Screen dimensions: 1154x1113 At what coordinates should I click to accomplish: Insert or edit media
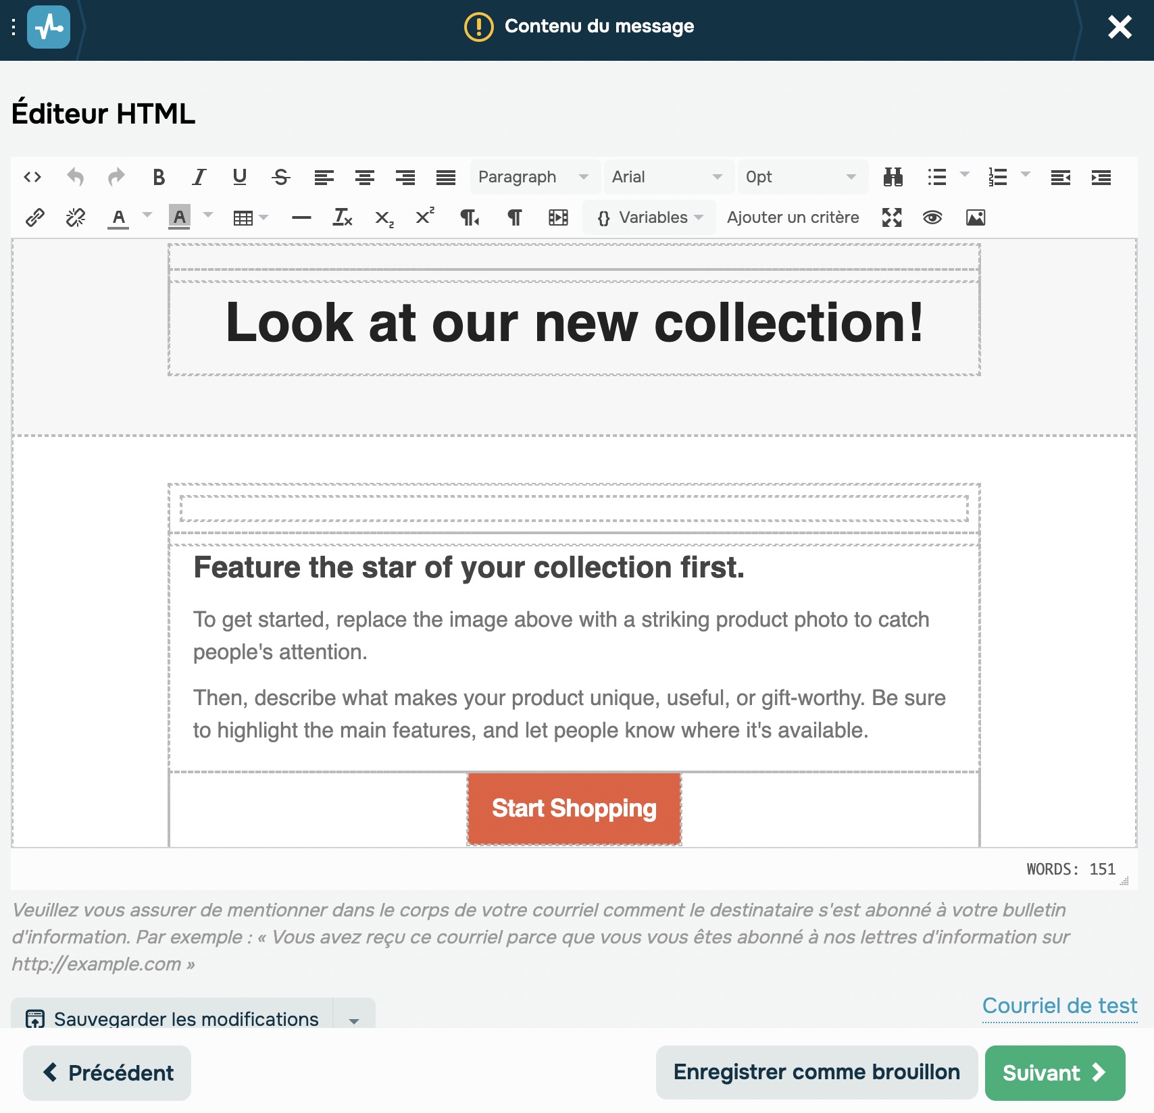(558, 217)
